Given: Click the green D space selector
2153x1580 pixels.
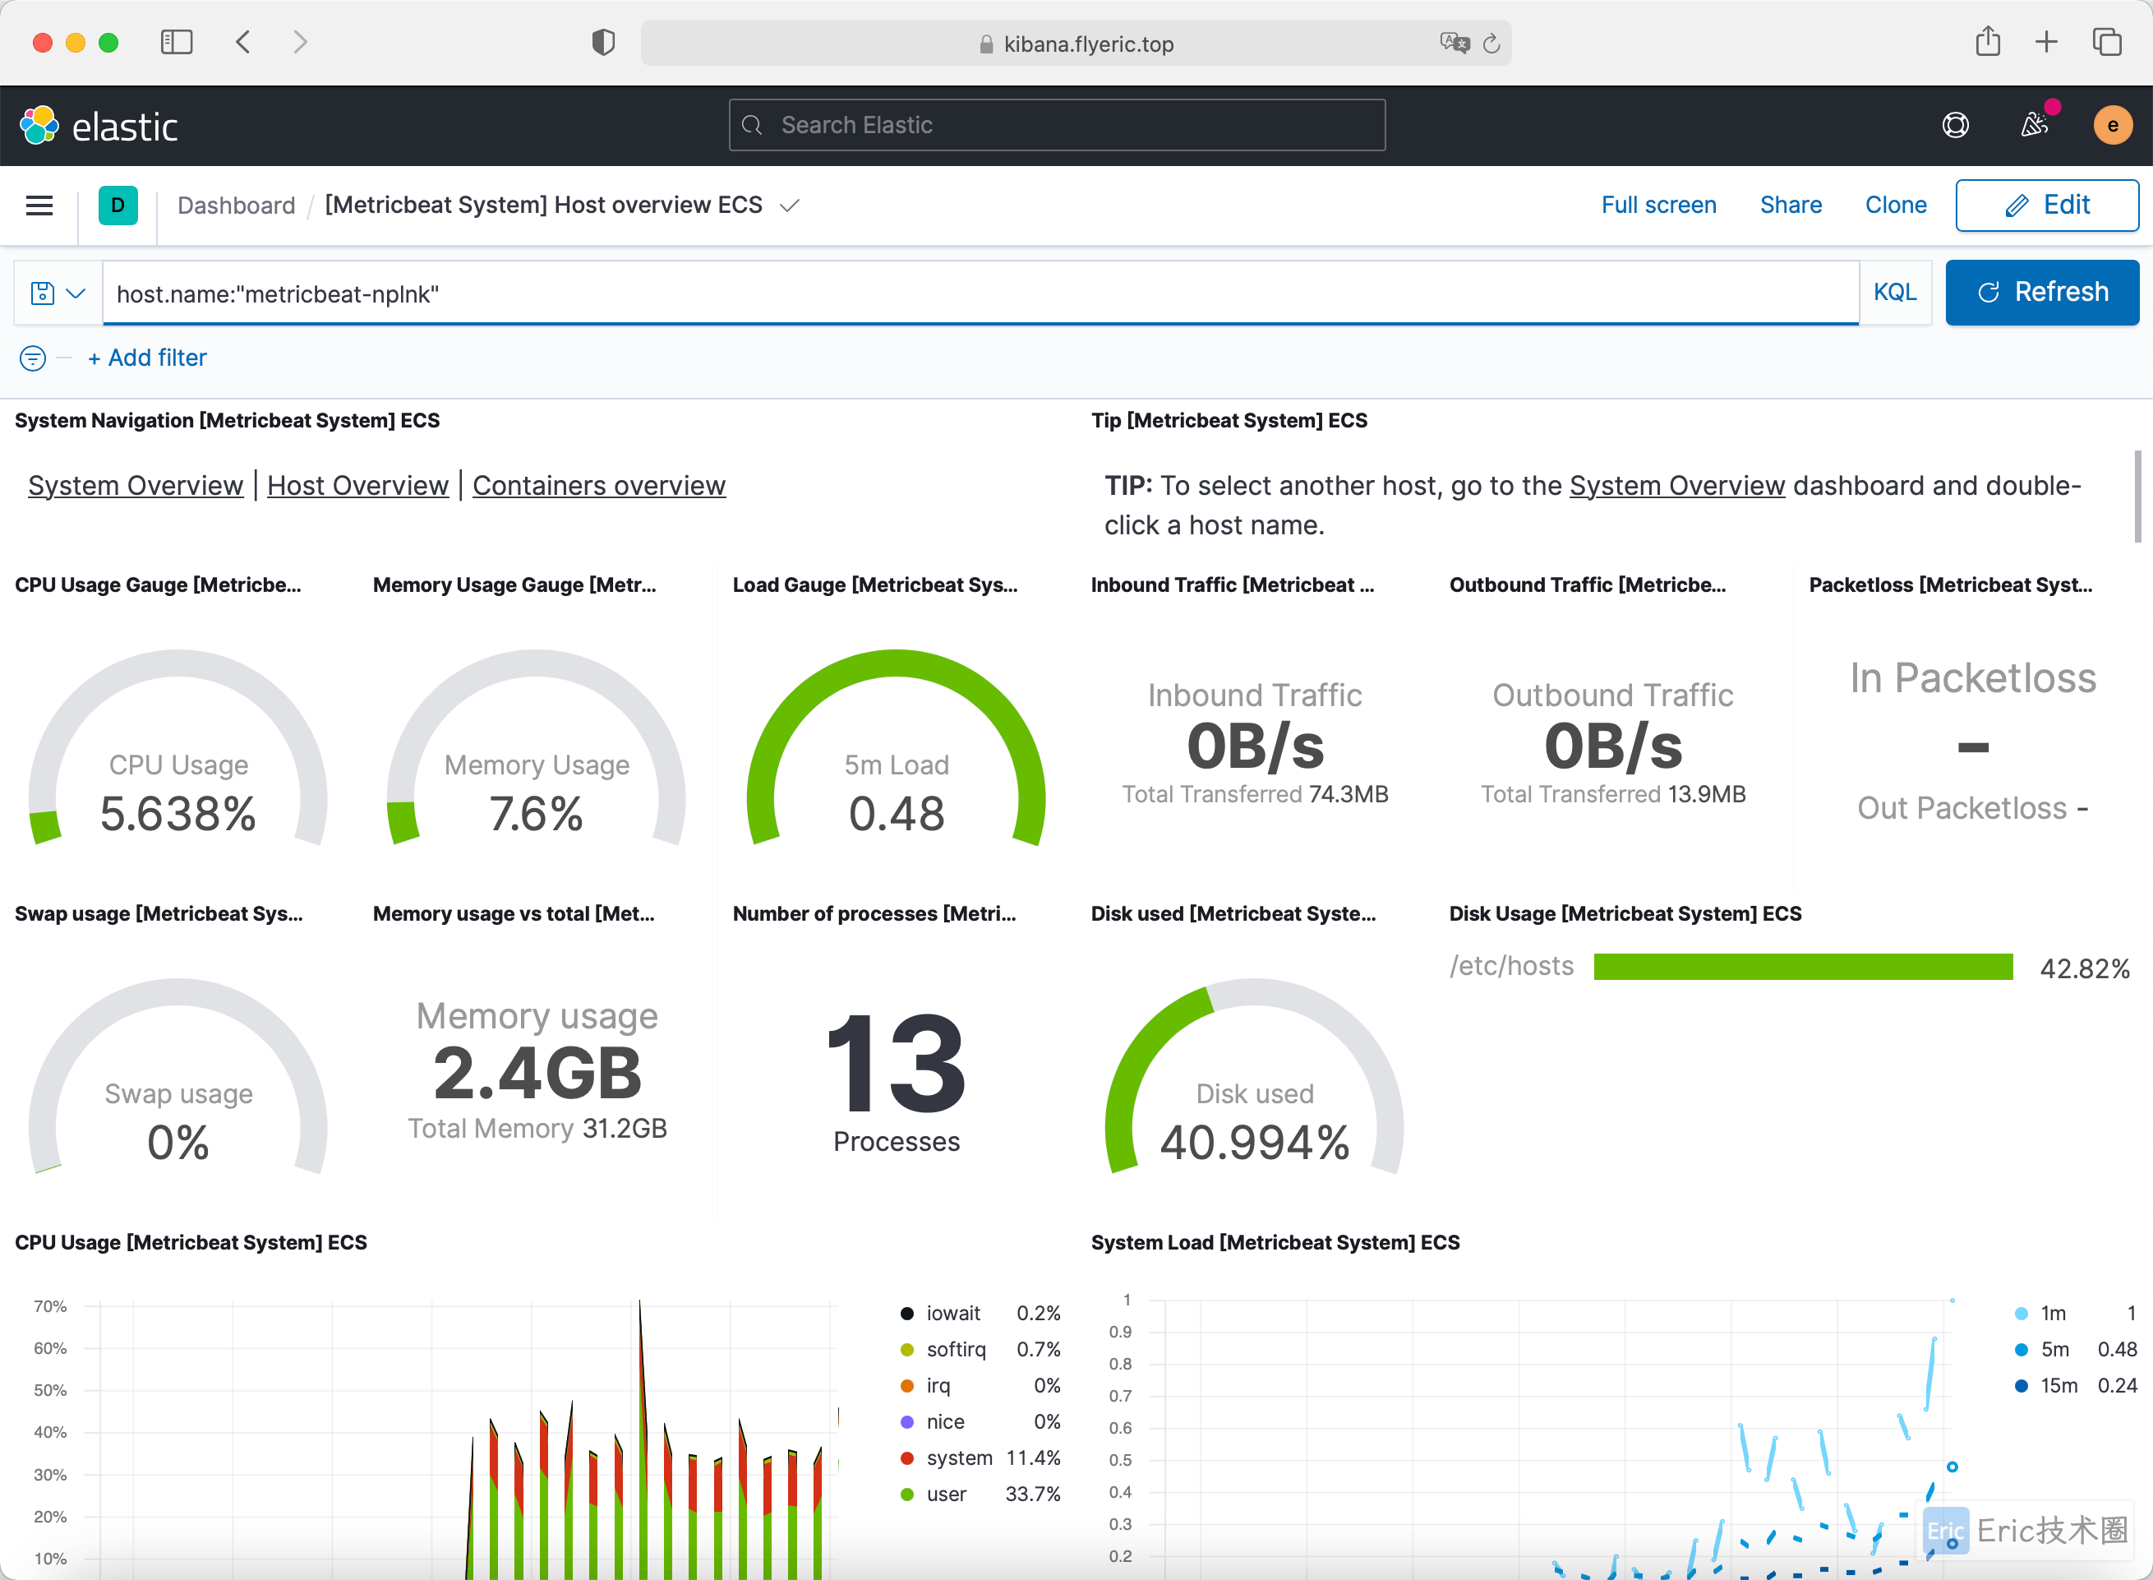Looking at the screenshot, I should pos(118,206).
